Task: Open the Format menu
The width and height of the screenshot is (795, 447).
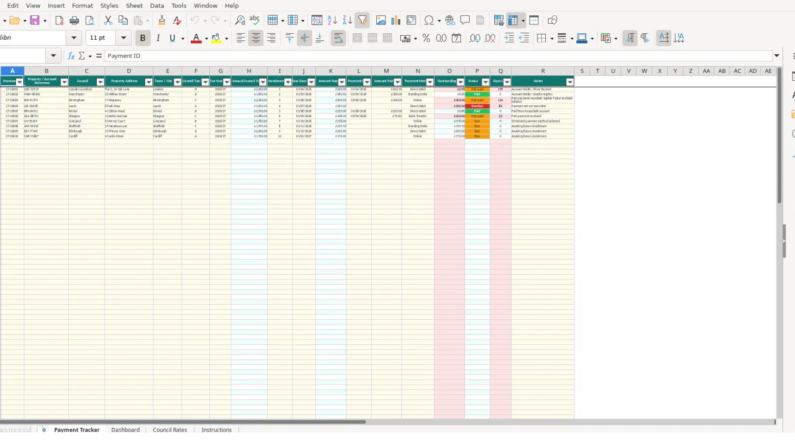Action: (83, 5)
